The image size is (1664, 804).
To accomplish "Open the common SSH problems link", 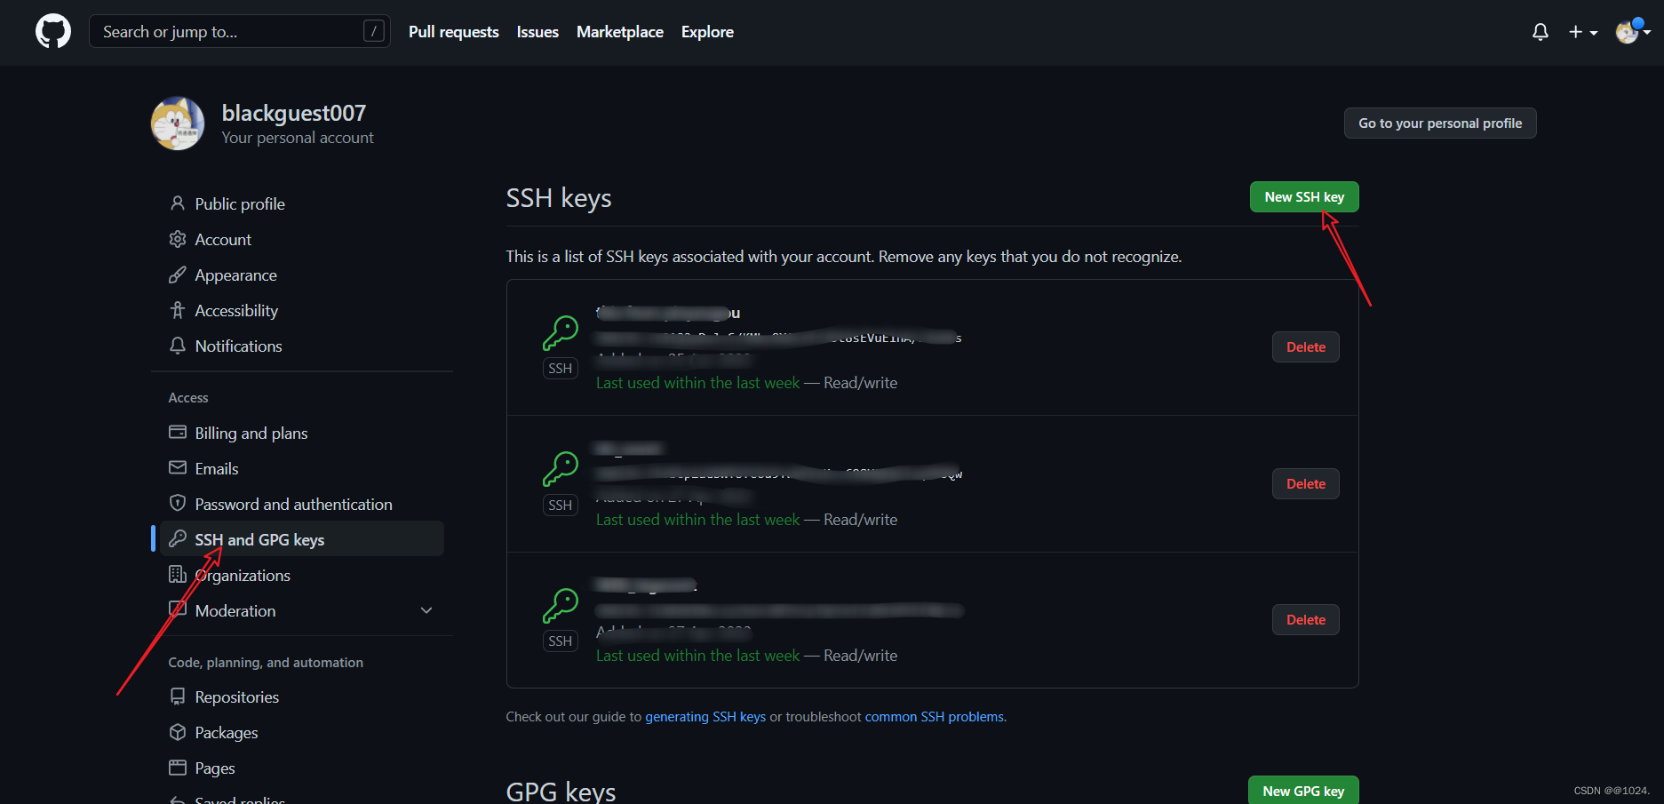I will (935, 717).
